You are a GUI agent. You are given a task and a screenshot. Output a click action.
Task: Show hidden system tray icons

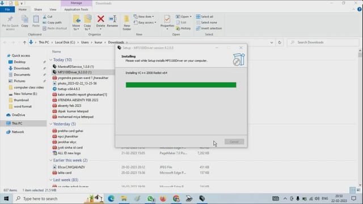[x=285, y=198]
